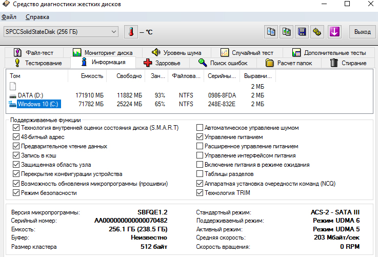This screenshot has height=257, width=378.
Task: Open the Справка menu
Action: point(37,17)
